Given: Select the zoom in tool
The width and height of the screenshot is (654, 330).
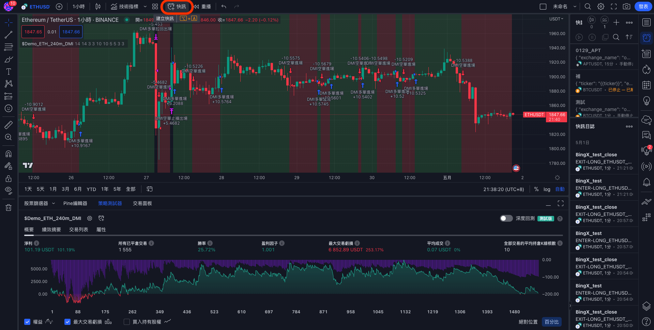Looking at the screenshot, I should tap(9, 137).
